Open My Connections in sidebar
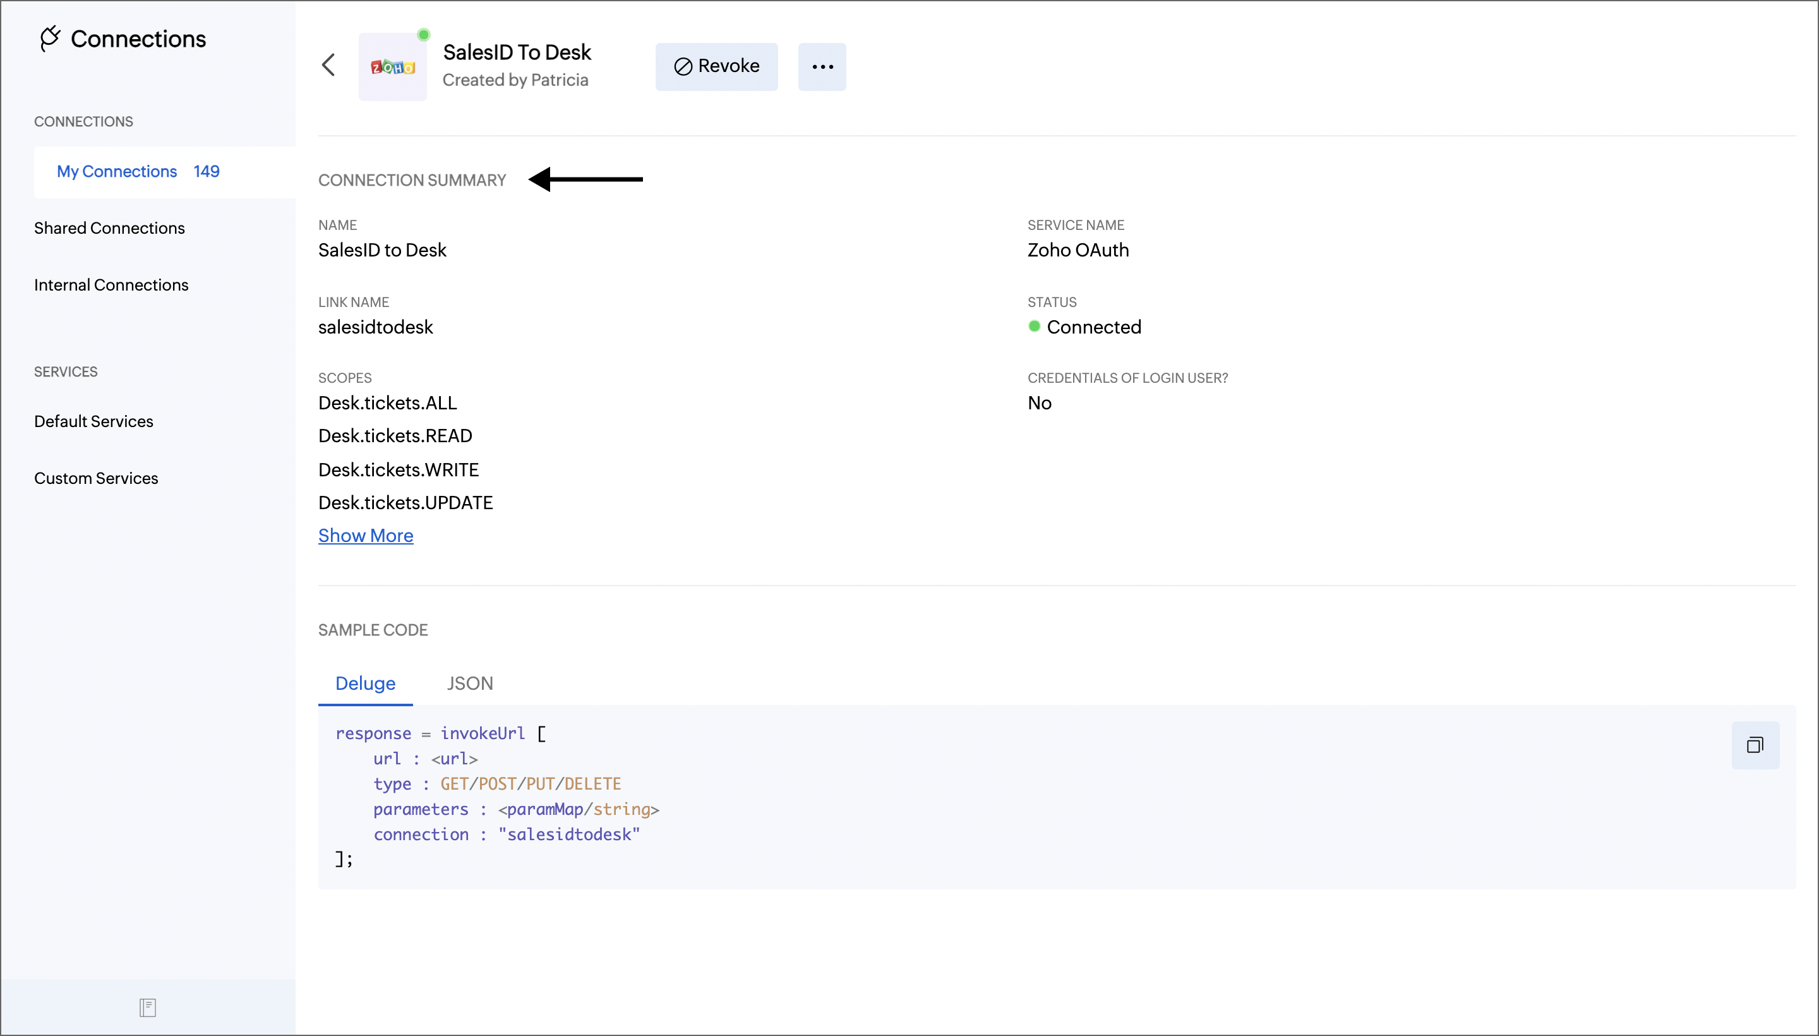The height and width of the screenshot is (1036, 1819). [x=117, y=171]
